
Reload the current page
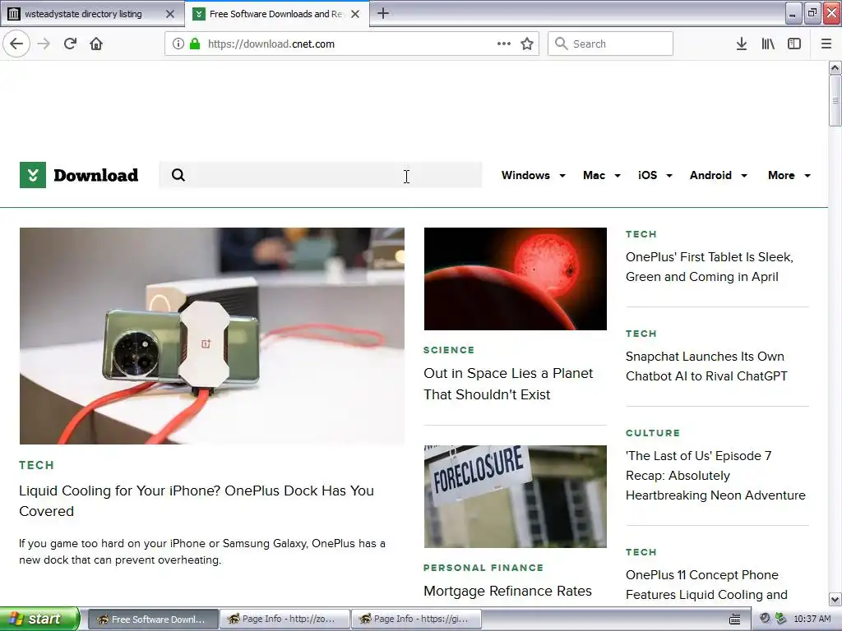coord(70,44)
